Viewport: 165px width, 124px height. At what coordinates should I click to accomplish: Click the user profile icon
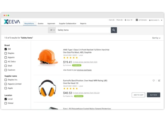click(150, 20)
